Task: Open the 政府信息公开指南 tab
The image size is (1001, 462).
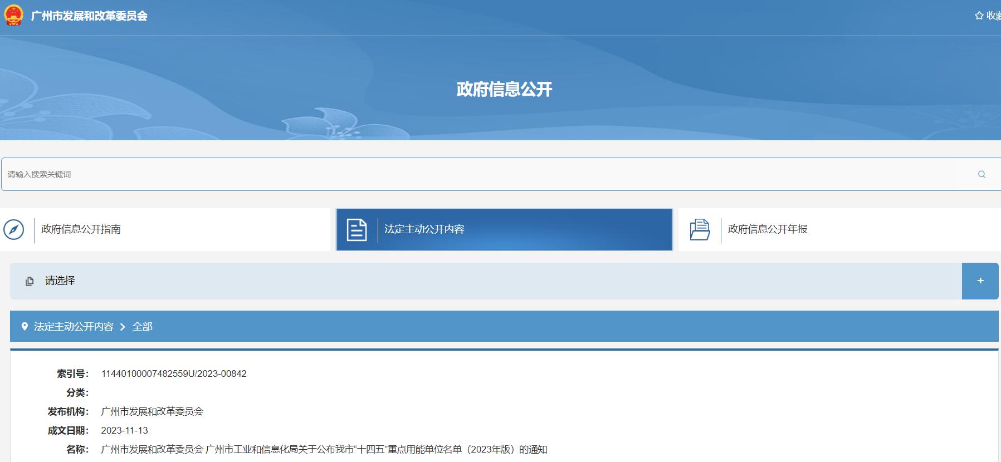Action: pyautogui.click(x=81, y=229)
